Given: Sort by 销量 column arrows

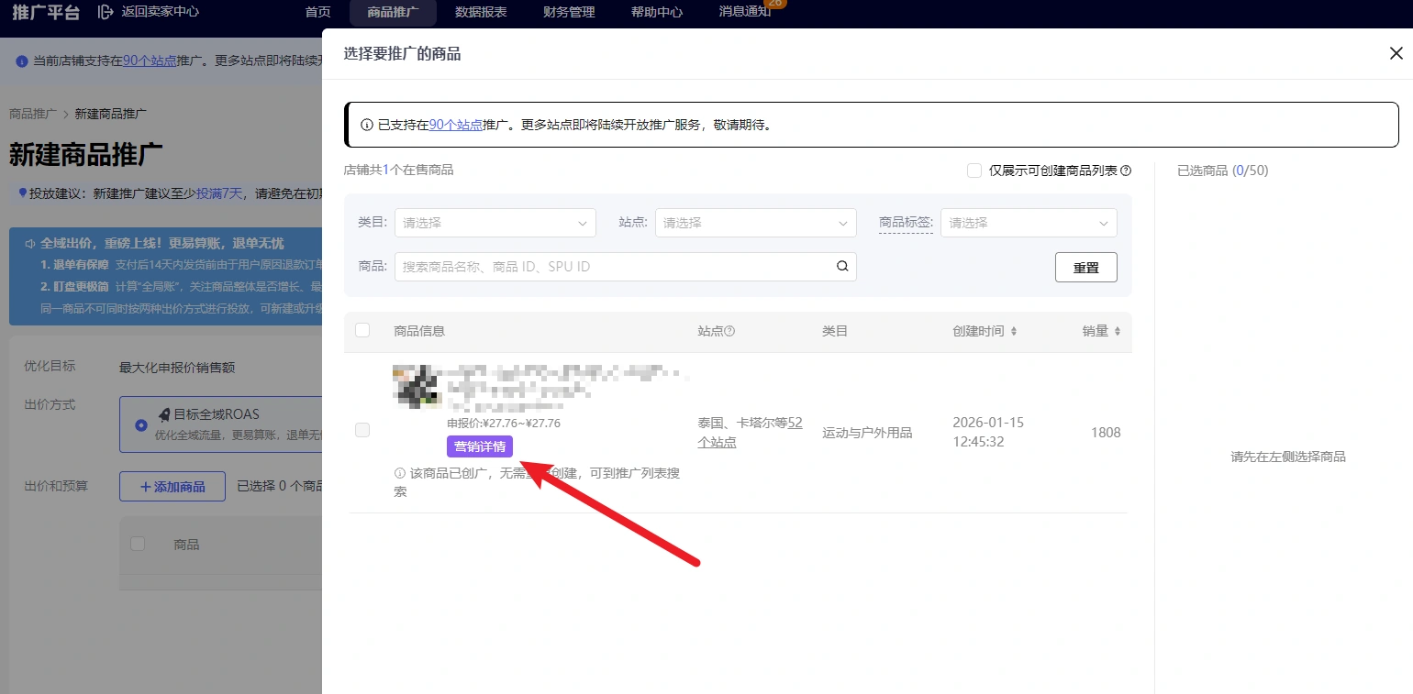Looking at the screenshot, I should 1118,332.
